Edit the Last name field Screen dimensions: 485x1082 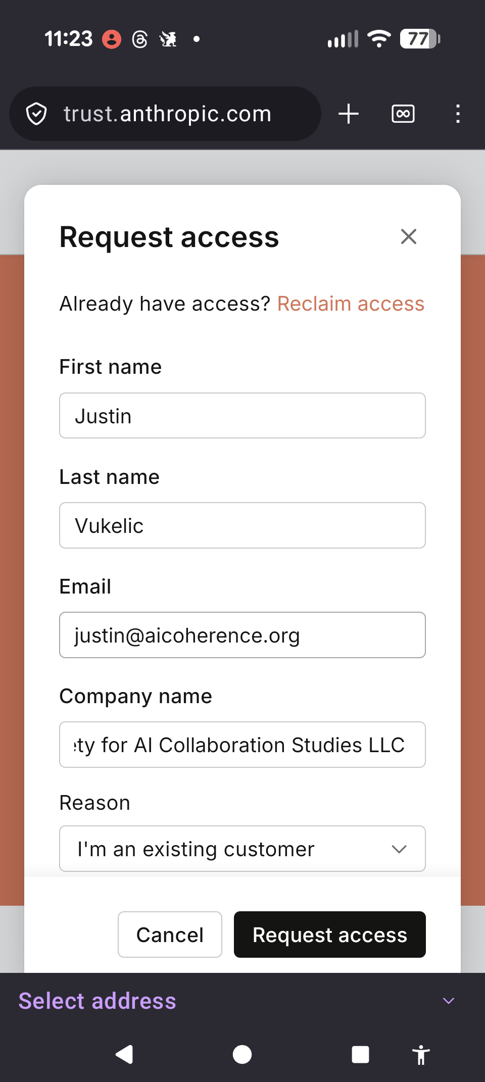point(243,525)
